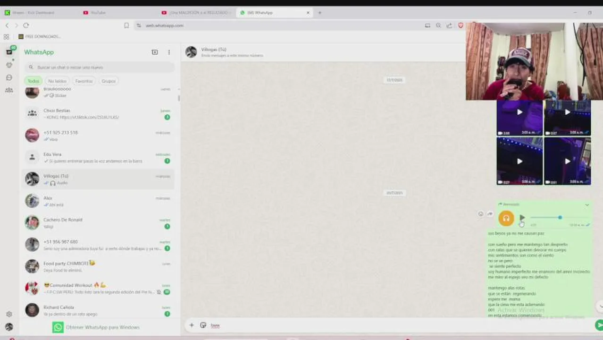The width and height of the screenshot is (603, 340).
Task: Select the Todos filter chip
Action: 33,81
